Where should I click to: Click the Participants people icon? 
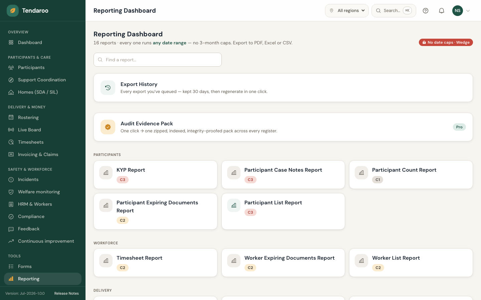[x=11, y=68]
